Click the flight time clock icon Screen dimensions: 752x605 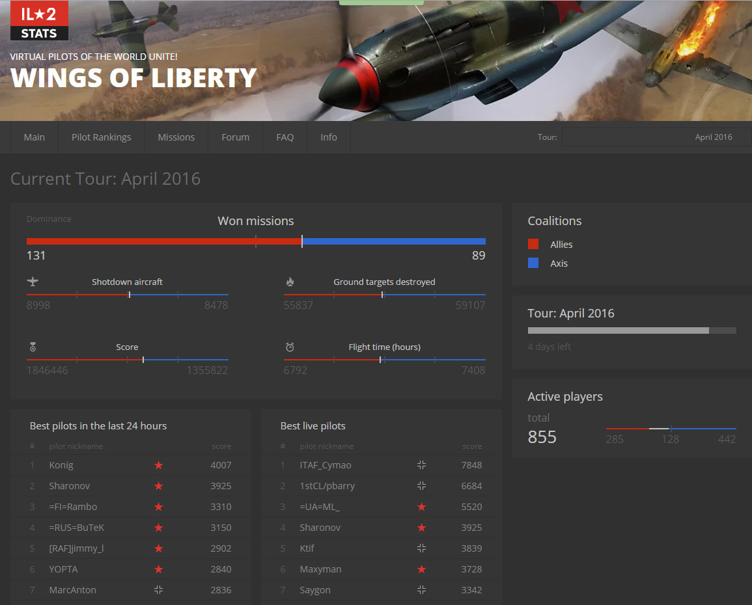[290, 347]
